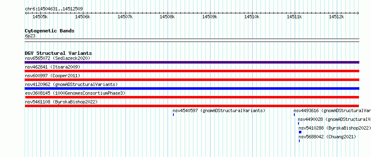
Task: Click the 6p23 cytogenetic band bar
Action: coord(192,40)
